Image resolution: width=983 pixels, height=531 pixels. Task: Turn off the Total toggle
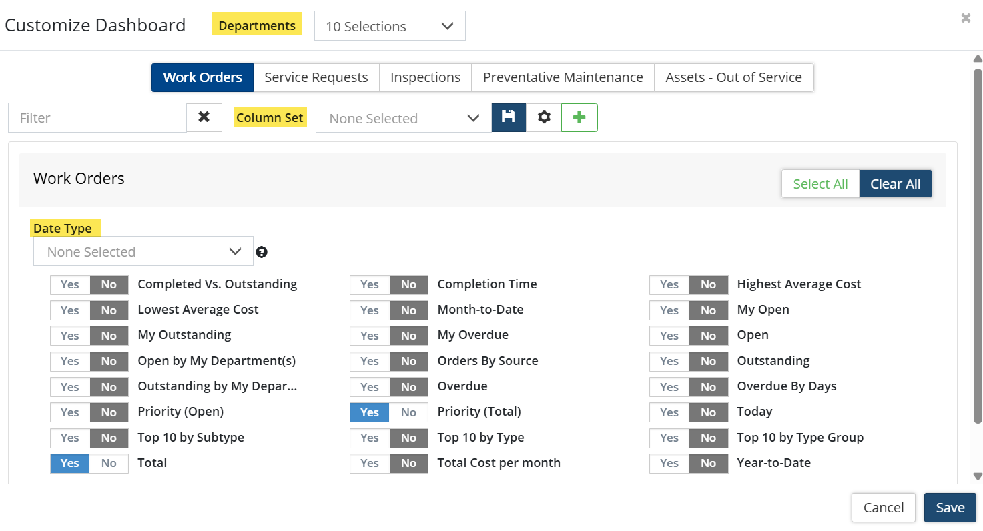109,463
